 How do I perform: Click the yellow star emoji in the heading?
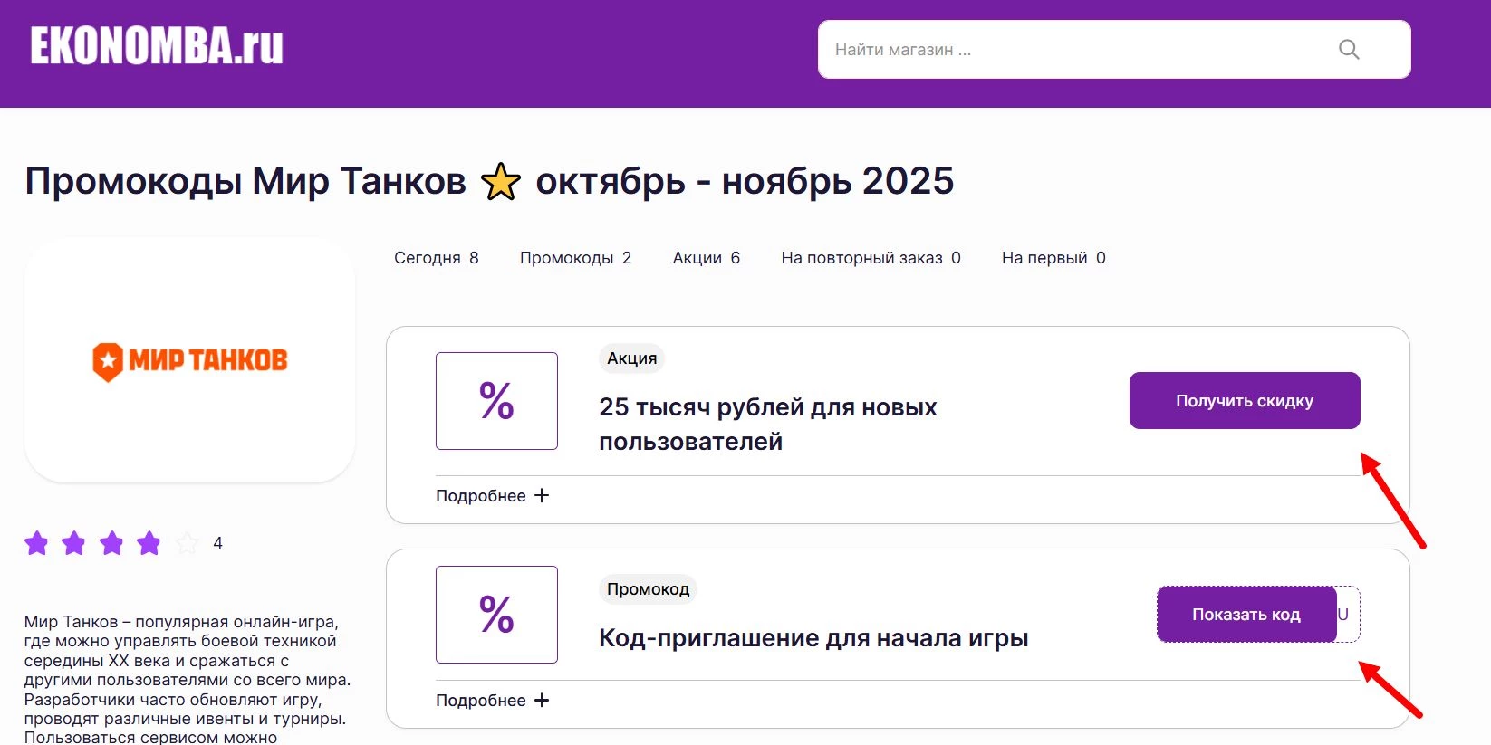(x=501, y=181)
